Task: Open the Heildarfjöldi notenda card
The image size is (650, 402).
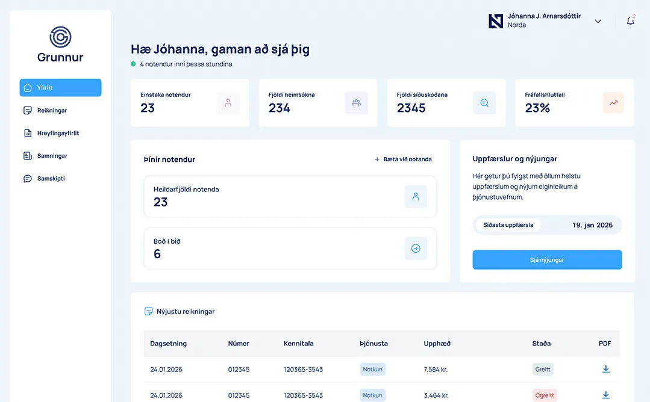Action: 290,197
